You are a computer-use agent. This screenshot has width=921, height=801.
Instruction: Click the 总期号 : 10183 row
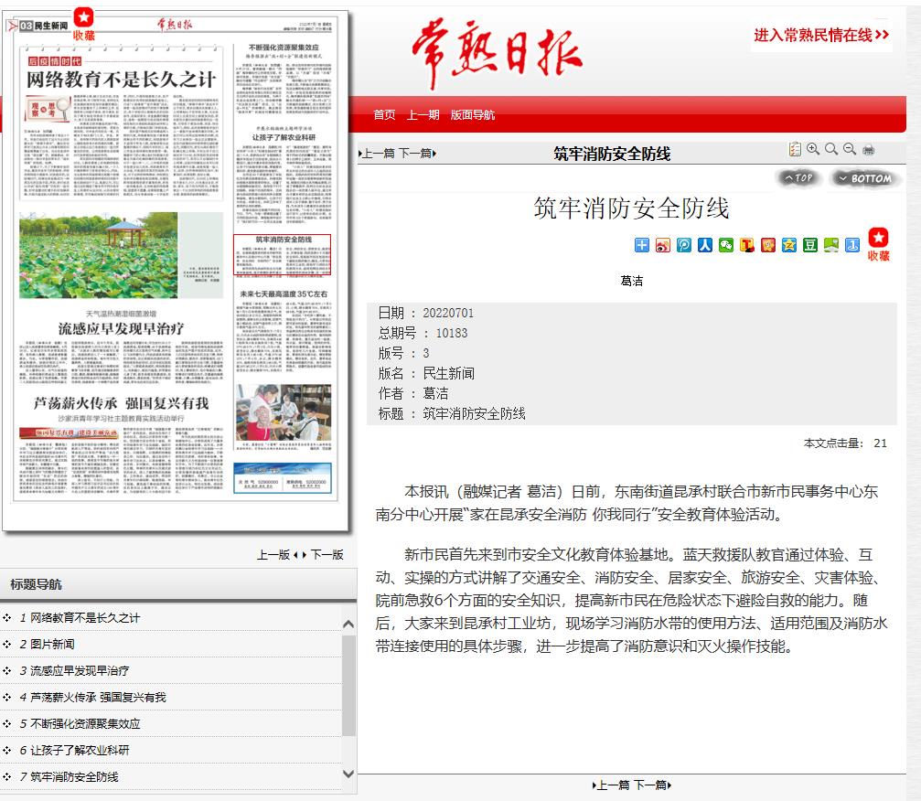pos(423,333)
